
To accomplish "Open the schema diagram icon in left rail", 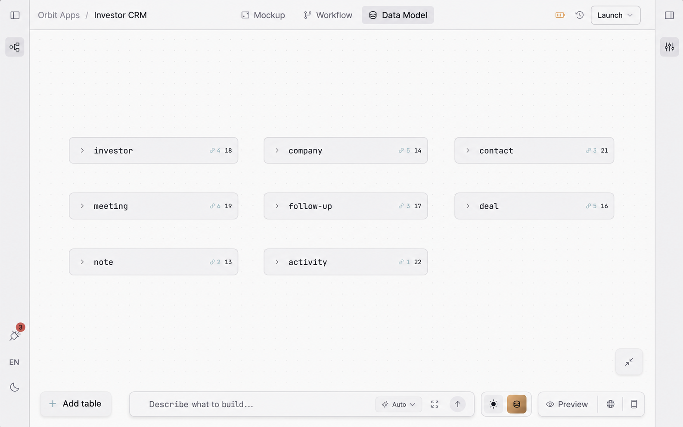I will click(15, 47).
